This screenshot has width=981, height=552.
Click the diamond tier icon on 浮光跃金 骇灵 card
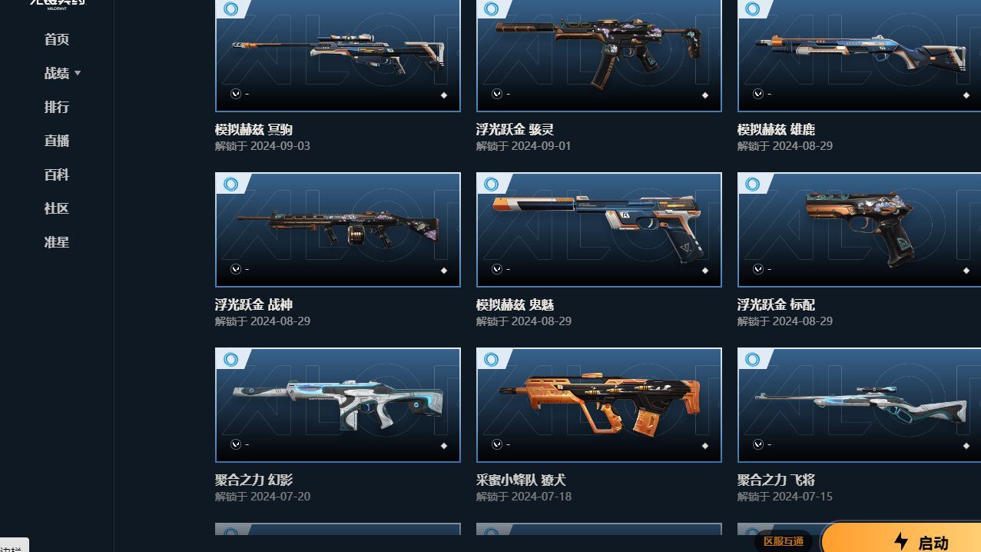click(x=705, y=95)
